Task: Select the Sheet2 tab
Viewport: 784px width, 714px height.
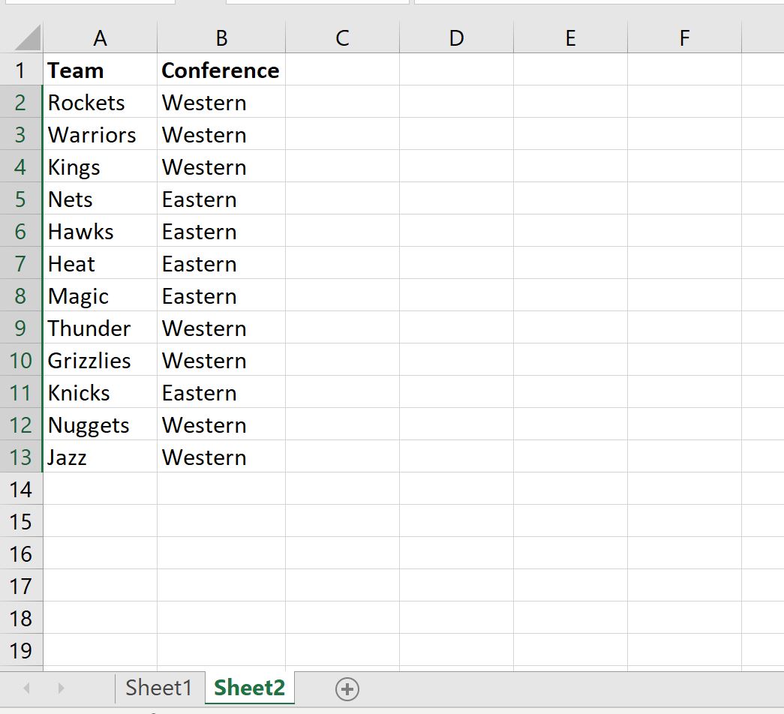Action: click(250, 688)
